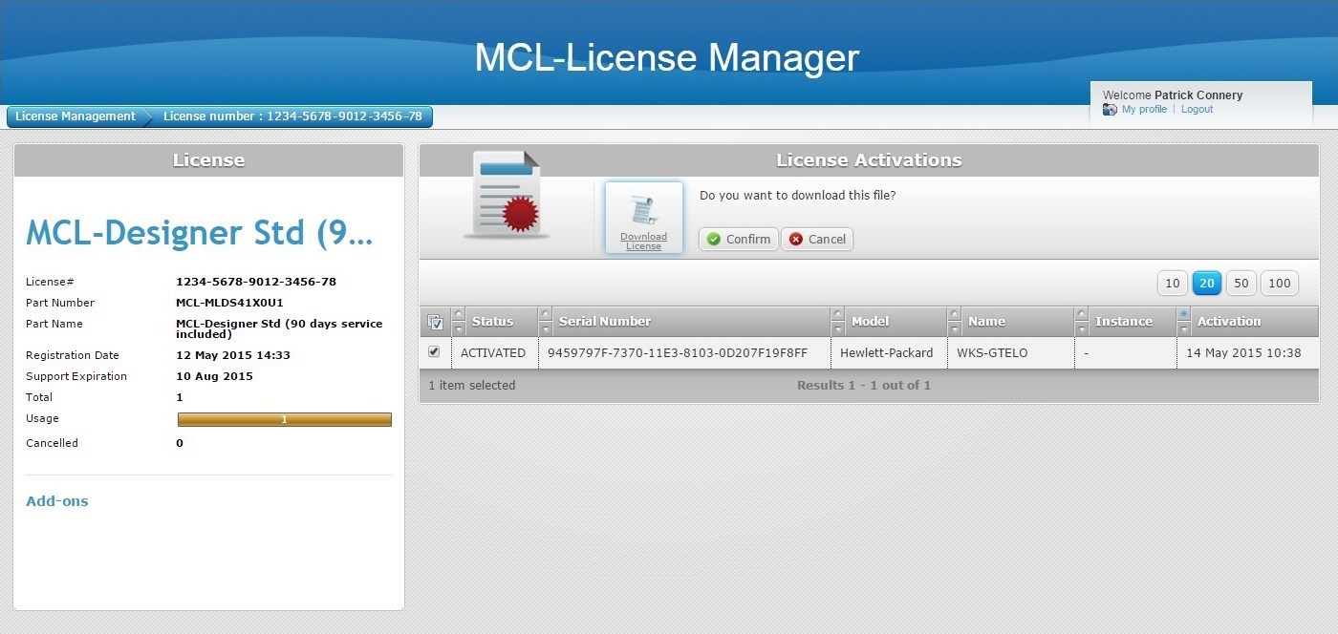Viewport: 1338px width, 634px height.
Task: Click the red X icon on Cancel
Action: point(796,240)
